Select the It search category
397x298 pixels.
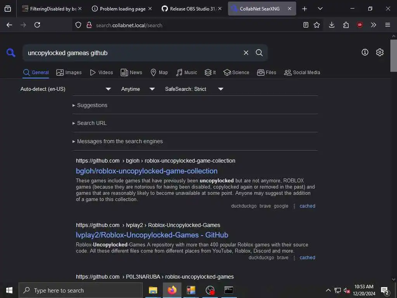pyautogui.click(x=210, y=73)
